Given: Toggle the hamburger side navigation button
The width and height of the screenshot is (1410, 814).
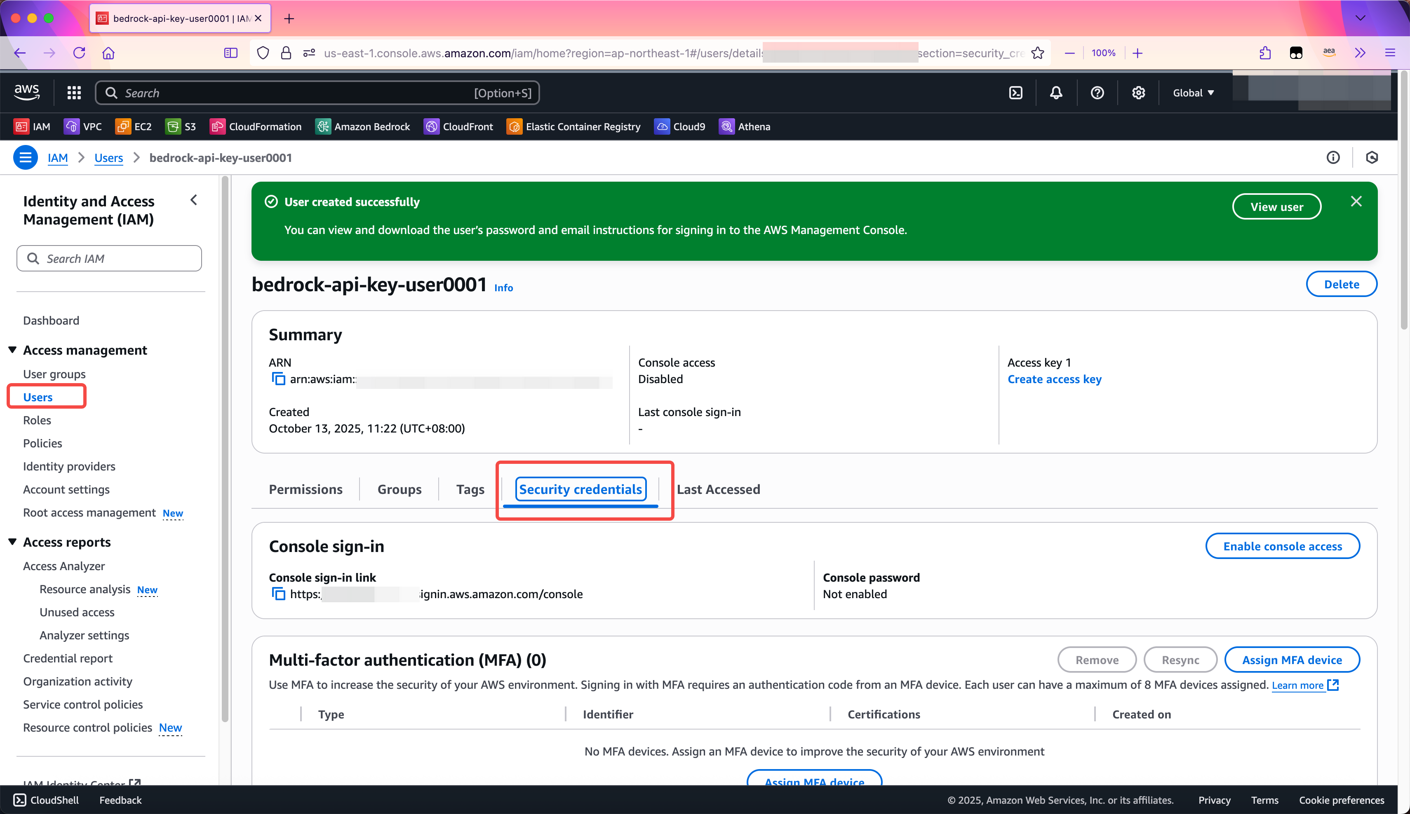Looking at the screenshot, I should pos(25,158).
